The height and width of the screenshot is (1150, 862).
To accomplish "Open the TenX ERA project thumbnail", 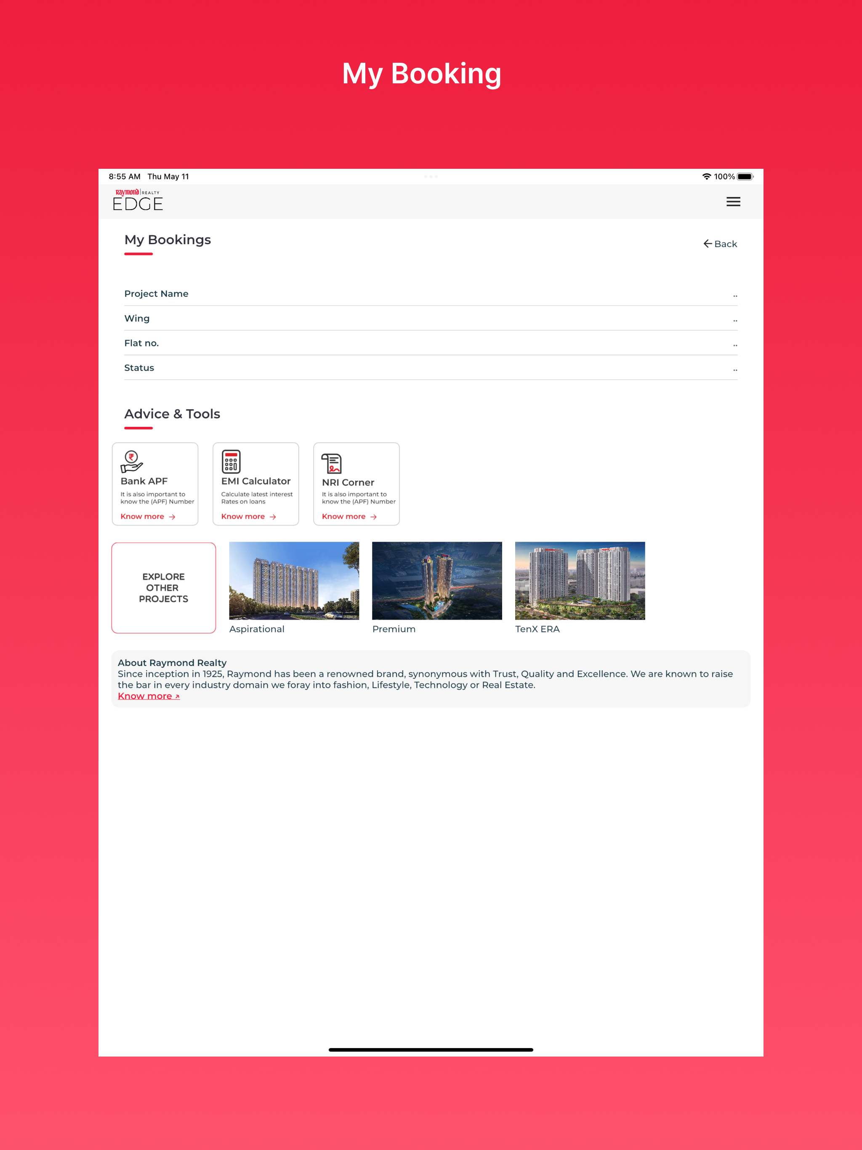I will point(580,581).
